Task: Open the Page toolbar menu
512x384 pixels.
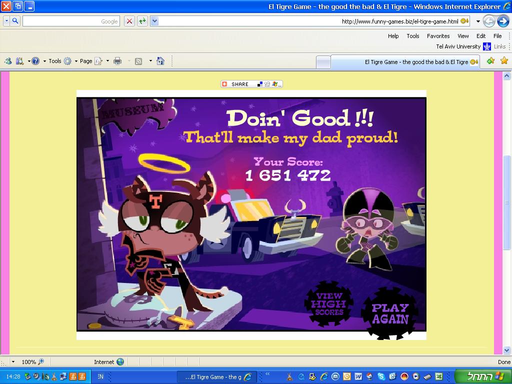Action: point(91,61)
